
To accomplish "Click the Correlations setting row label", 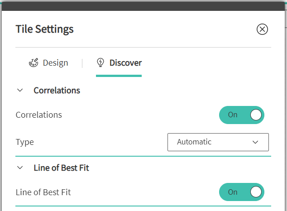I will [38, 115].
